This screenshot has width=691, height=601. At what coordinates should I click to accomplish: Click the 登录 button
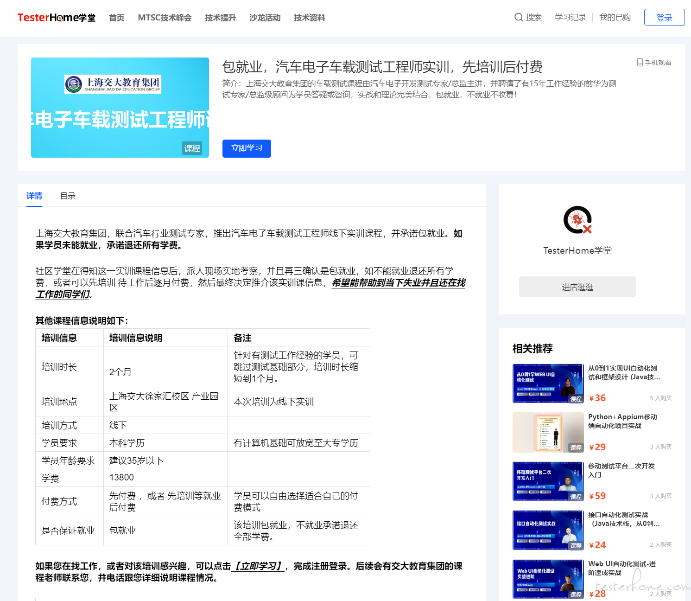pos(664,17)
